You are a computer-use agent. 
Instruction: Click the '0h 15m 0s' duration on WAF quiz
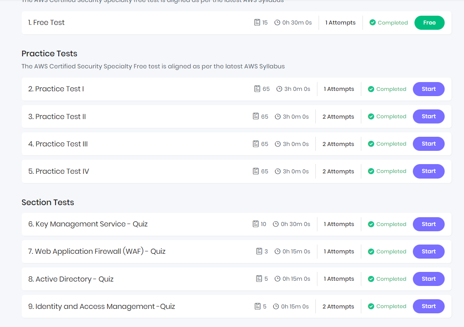[x=296, y=252]
